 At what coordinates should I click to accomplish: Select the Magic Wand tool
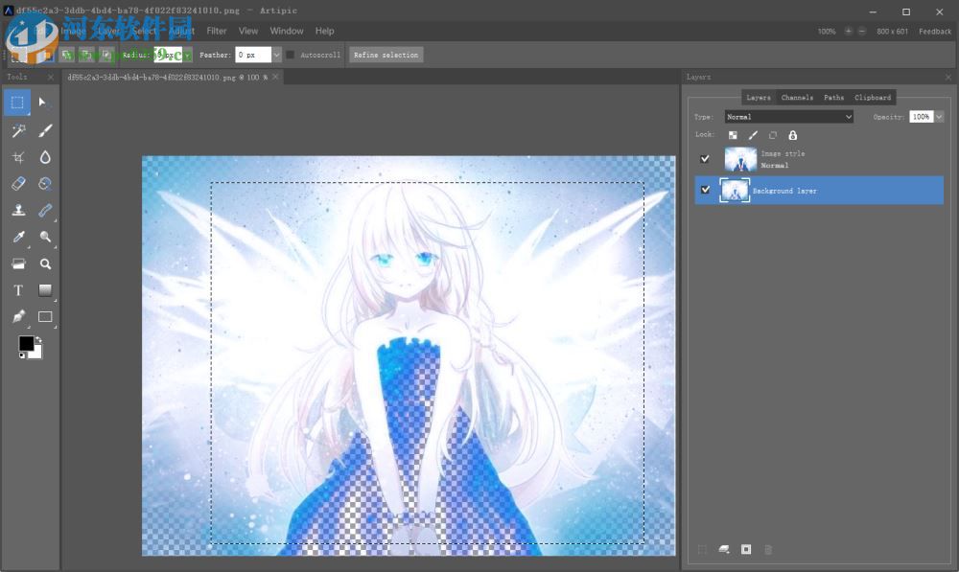16,129
